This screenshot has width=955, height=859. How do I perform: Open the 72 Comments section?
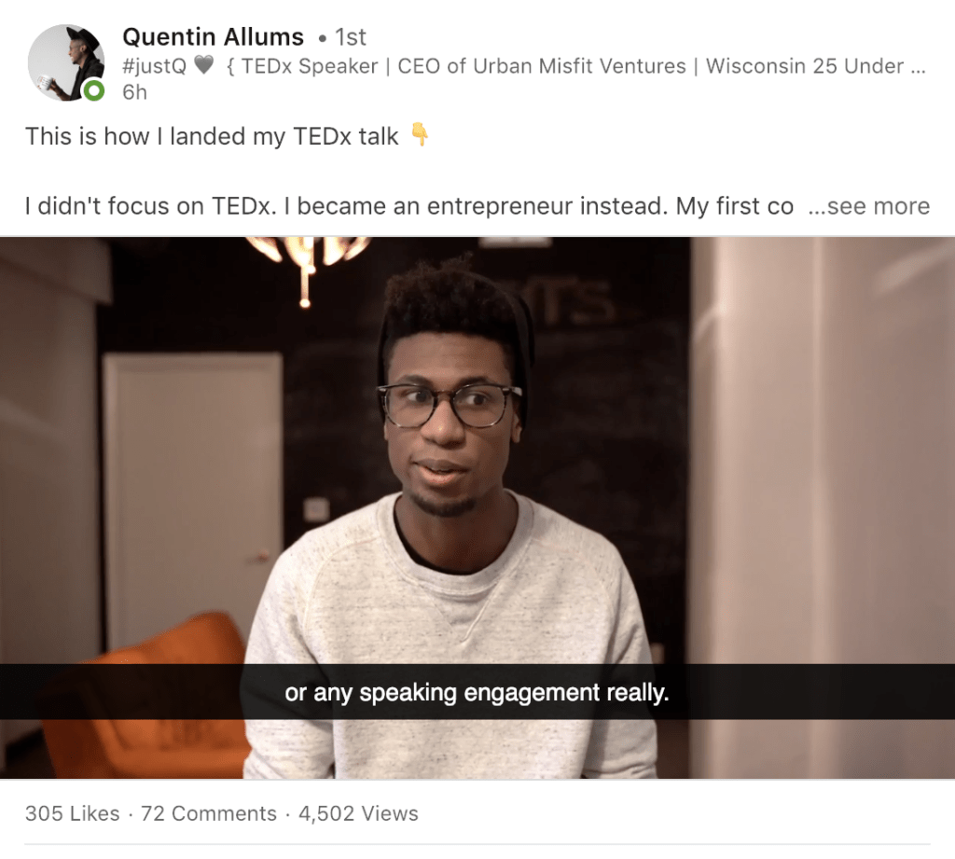point(209,813)
